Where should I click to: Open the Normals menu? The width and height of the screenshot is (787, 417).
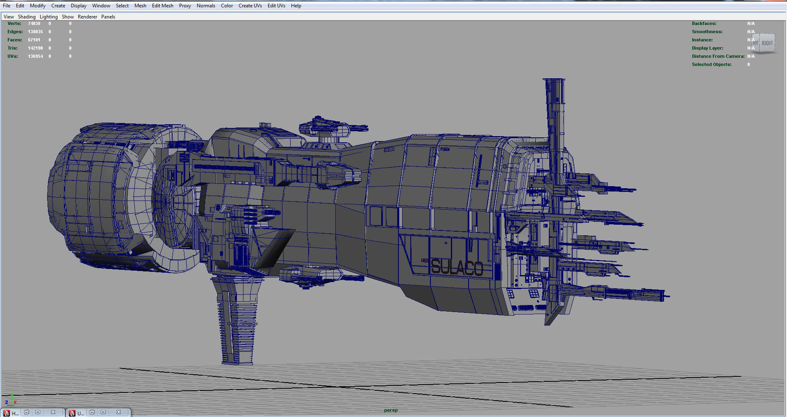pyautogui.click(x=206, y=6)
